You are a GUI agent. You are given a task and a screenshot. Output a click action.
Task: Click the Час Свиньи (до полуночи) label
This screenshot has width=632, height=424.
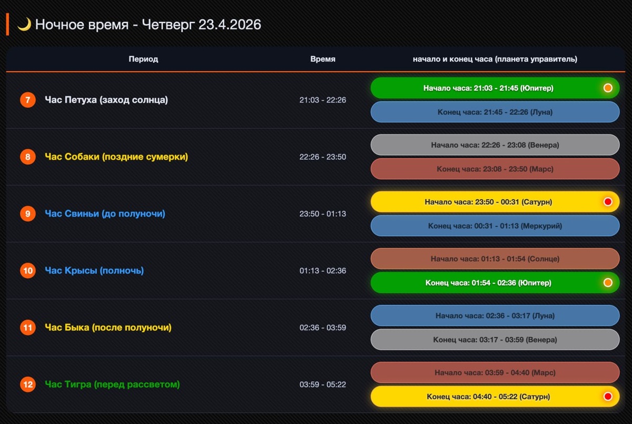tap(105, 214)
